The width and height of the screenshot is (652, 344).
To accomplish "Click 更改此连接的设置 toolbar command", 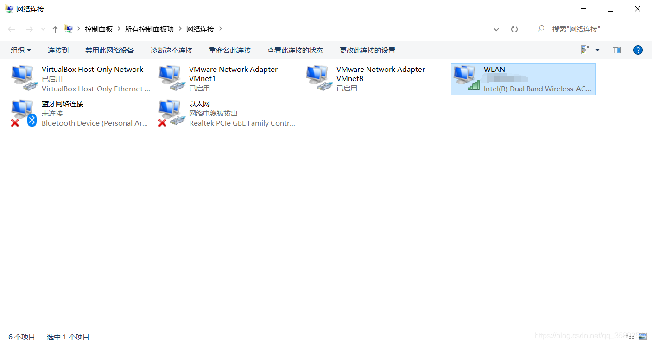I will tap(367, 50).
